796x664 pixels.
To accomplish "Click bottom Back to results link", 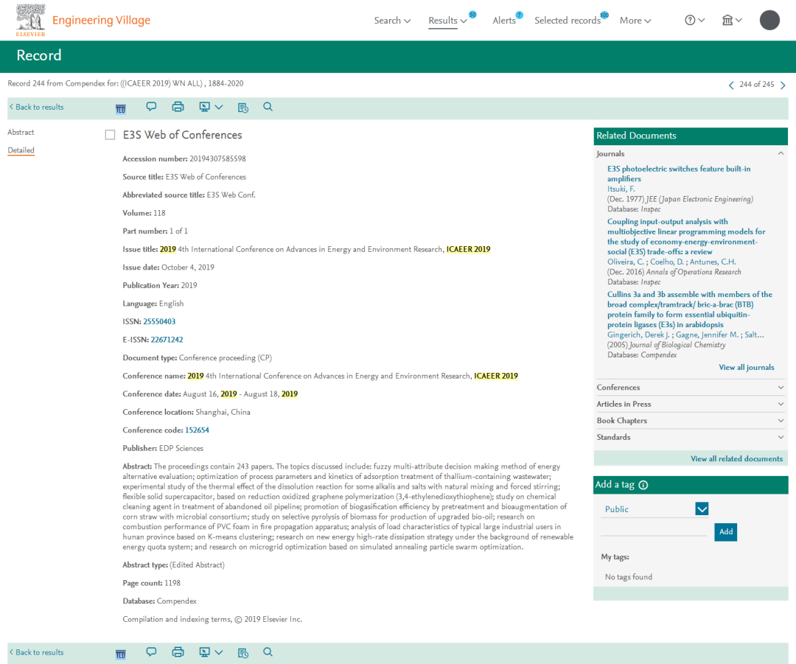I will (37, 652).
